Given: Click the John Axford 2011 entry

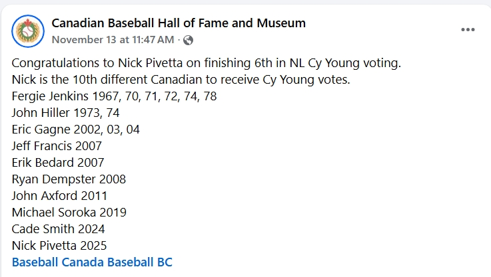Looking at the screenshot, I should pos(59,195).
